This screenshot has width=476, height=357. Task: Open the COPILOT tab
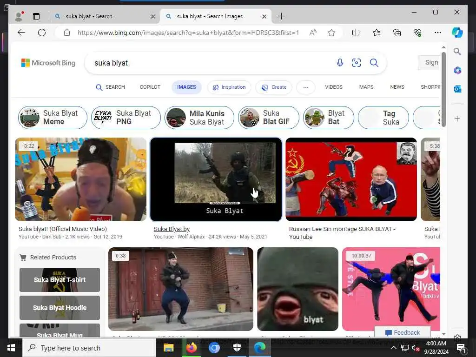click(x=150, y=87)
